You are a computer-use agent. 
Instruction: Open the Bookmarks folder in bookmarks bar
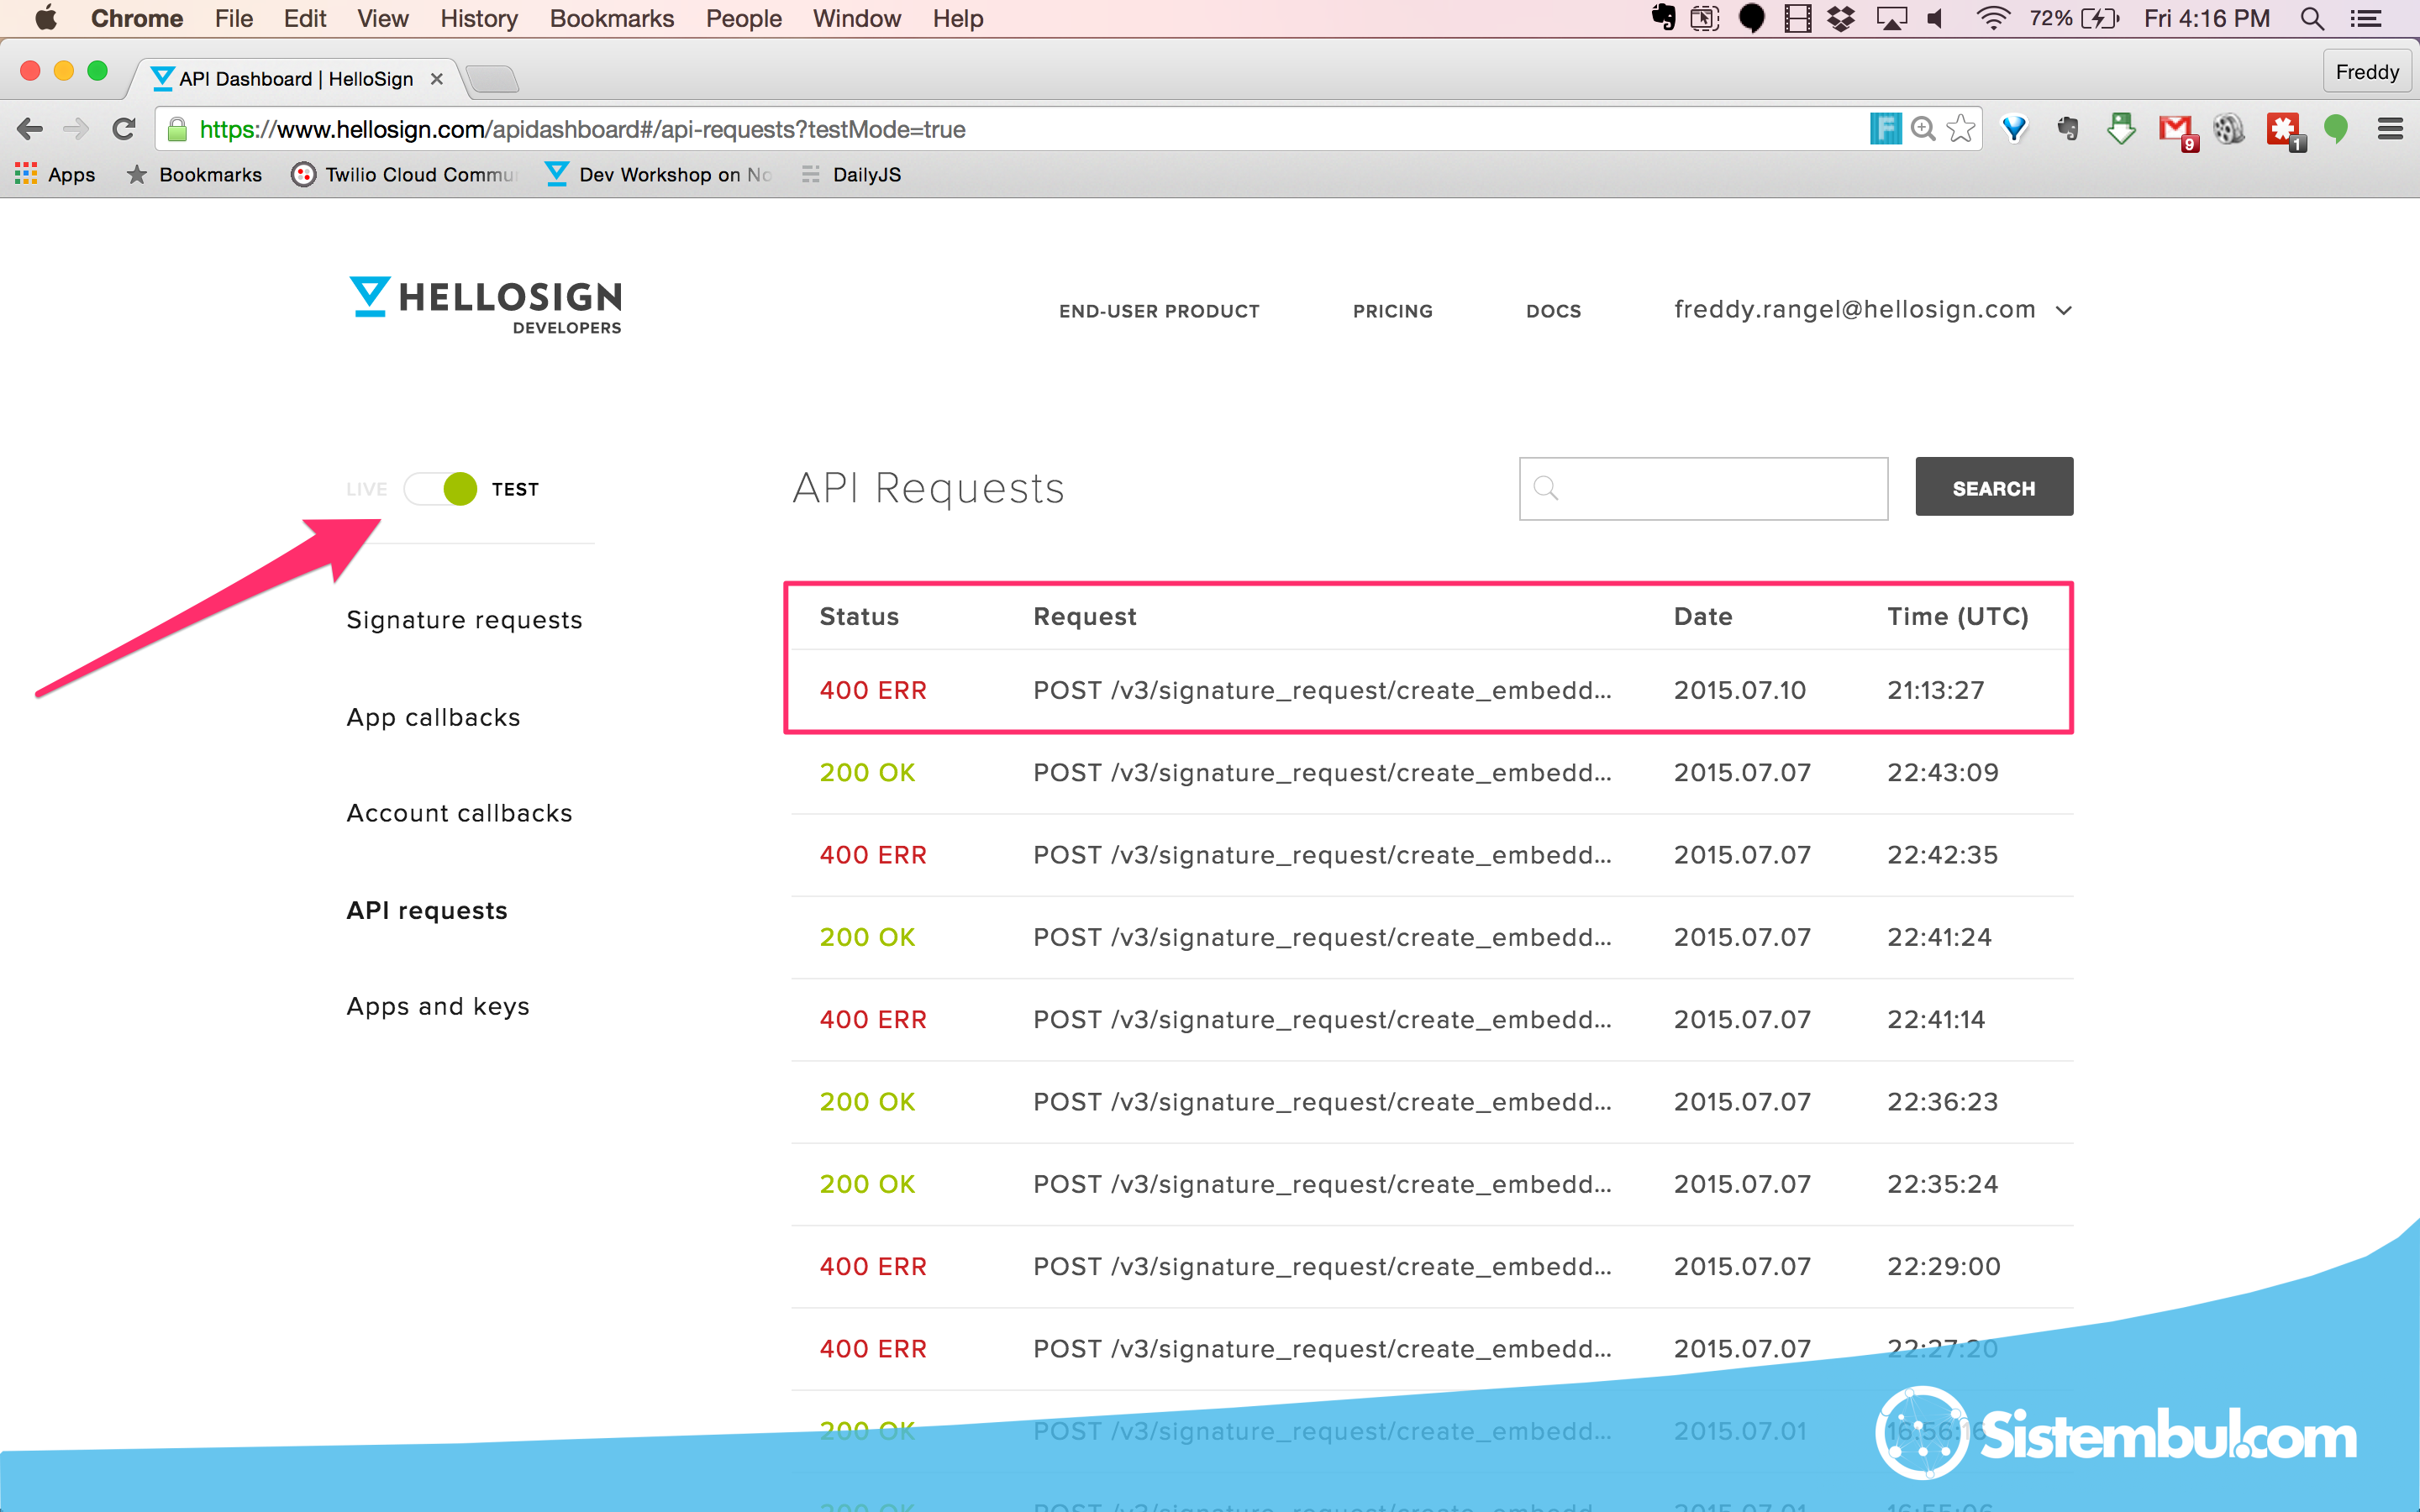[x=194, y=174]
